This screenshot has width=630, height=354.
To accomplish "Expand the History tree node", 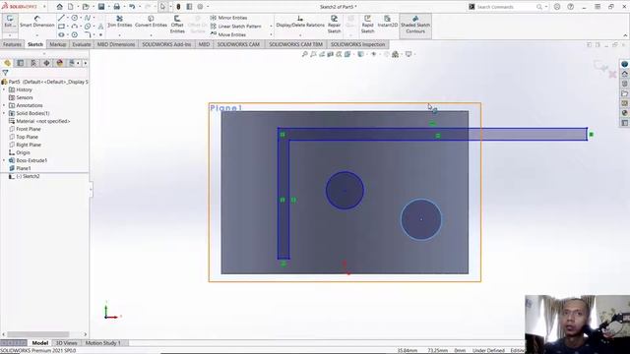I will pyautogui.click(x=4, y=89).
